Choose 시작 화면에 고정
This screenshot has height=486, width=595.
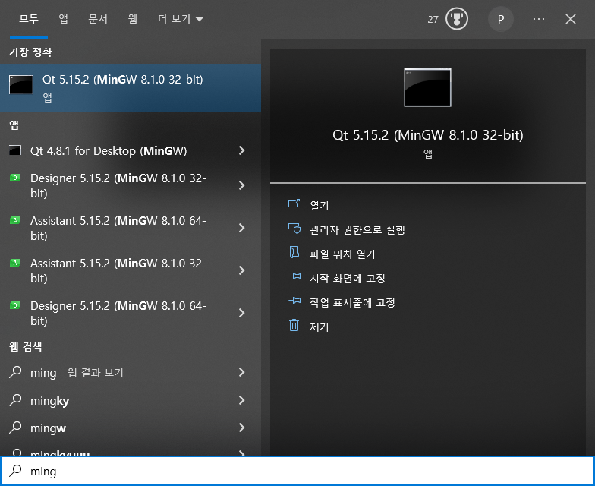point(348,278)
